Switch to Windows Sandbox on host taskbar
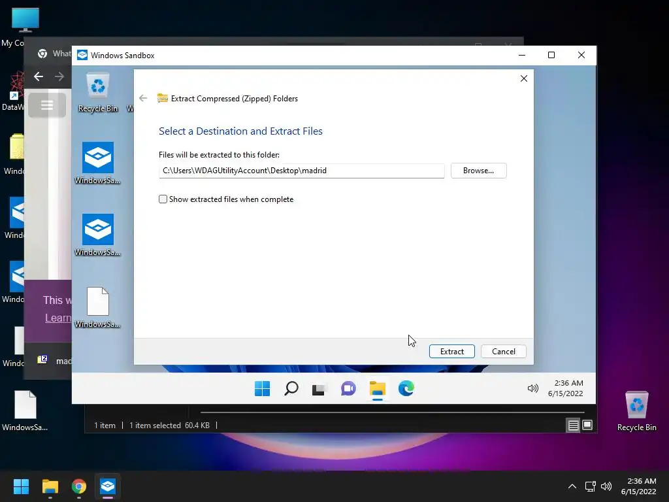This screenshot has width=669, height=502. [x=108, y=486]
